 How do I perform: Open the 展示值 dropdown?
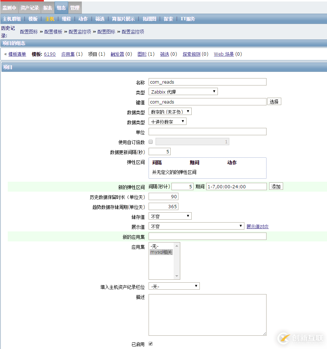[x=196, y=226]
